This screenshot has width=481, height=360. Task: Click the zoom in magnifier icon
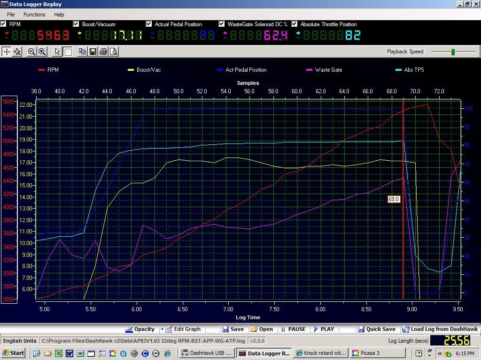pyautogui.click(x=42, y=52)
